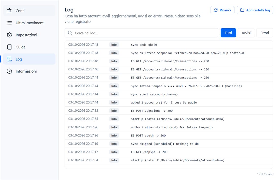
Task: Click the Impostazioni gear icon
Action: (9, 35)
